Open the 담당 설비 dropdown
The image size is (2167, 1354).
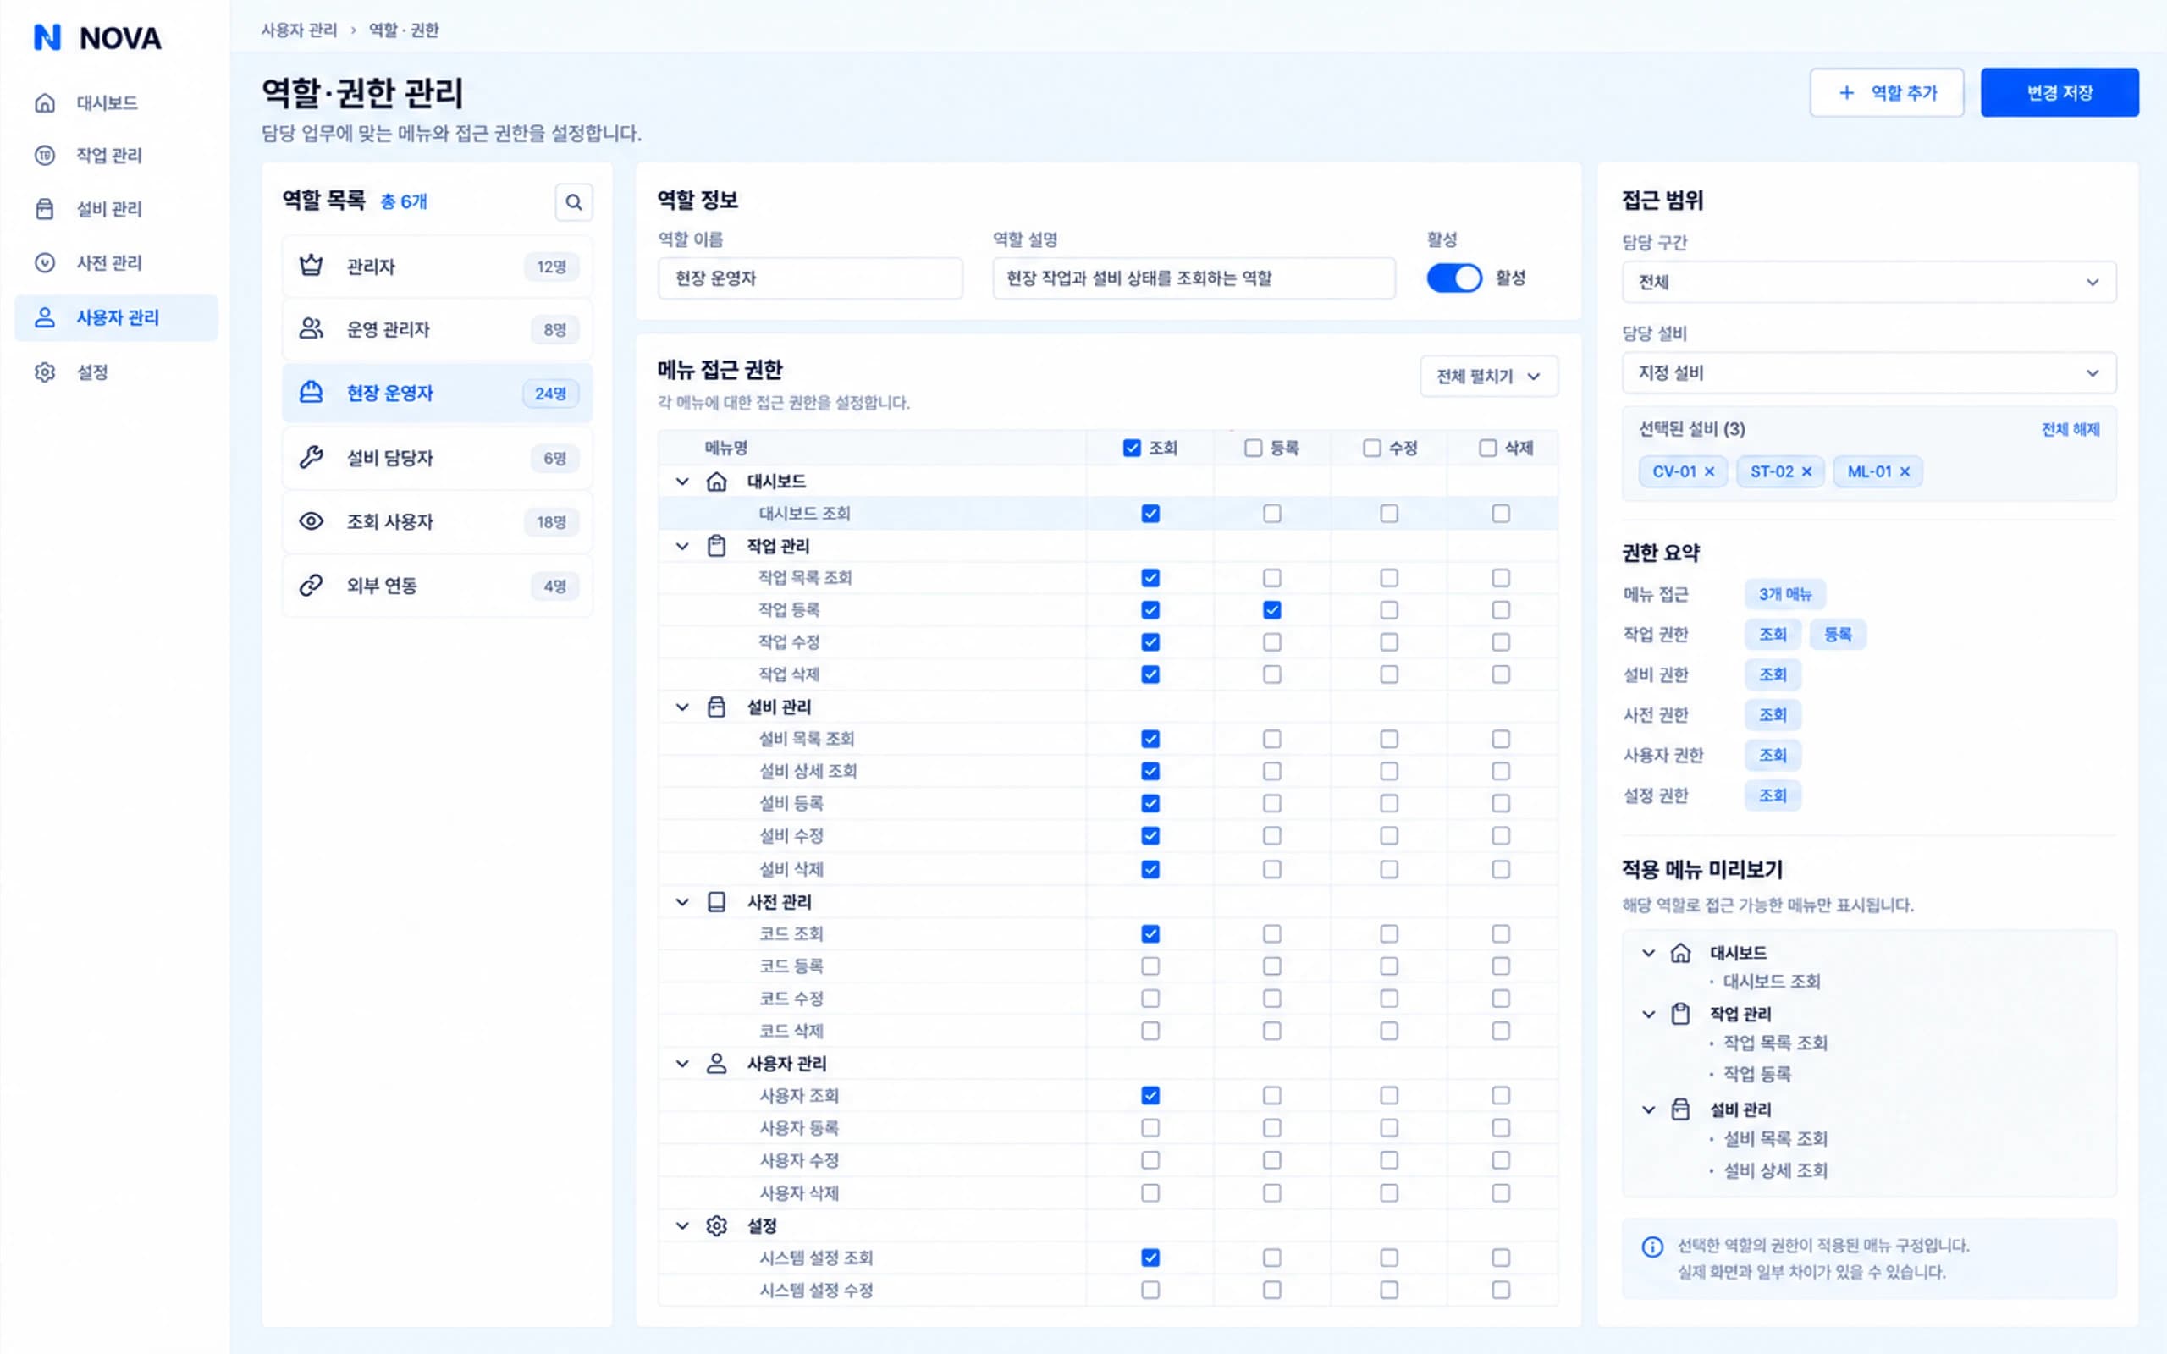pyautogui.click(x=1869, y=372)
